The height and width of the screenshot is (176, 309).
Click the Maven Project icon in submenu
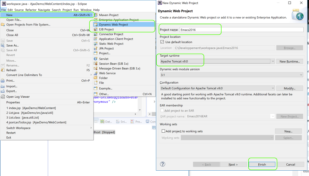point(96,15)
